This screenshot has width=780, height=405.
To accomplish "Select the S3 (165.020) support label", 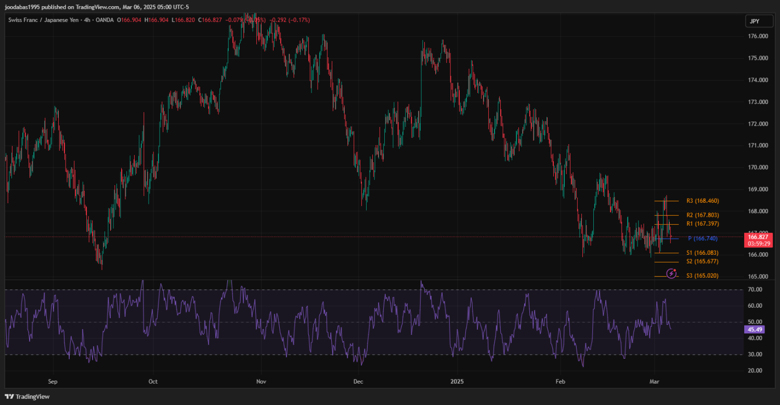I will (703, 276).
